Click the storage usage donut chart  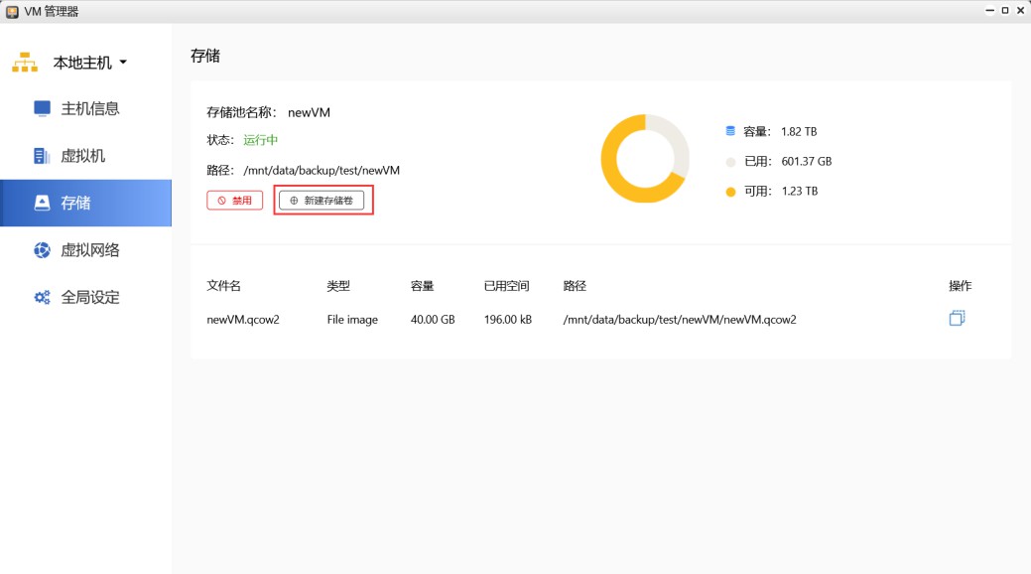coord(644,159)
